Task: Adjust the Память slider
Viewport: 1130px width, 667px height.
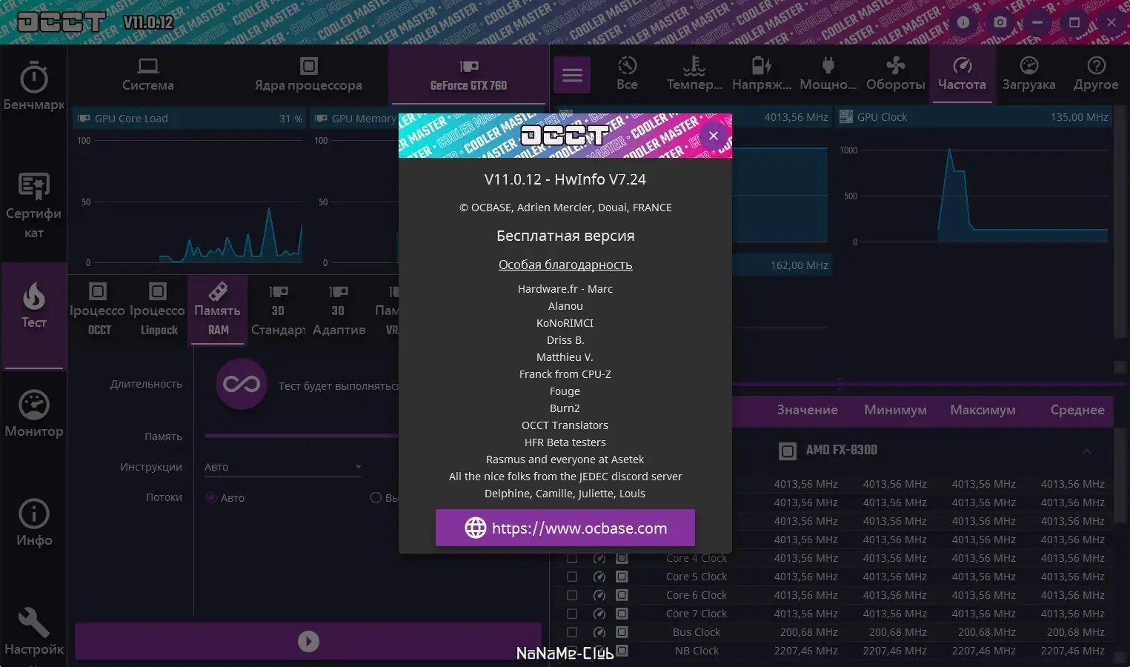Action: (302, 436)
